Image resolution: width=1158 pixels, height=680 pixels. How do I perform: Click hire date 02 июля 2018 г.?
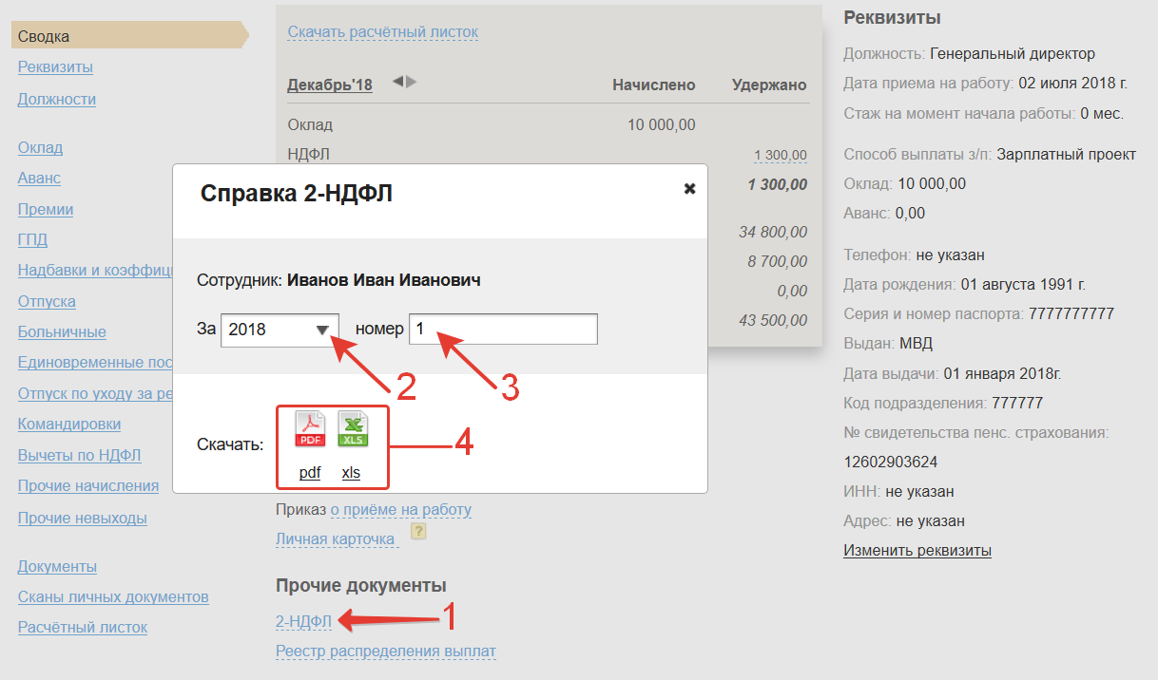tap(1075, 83)
